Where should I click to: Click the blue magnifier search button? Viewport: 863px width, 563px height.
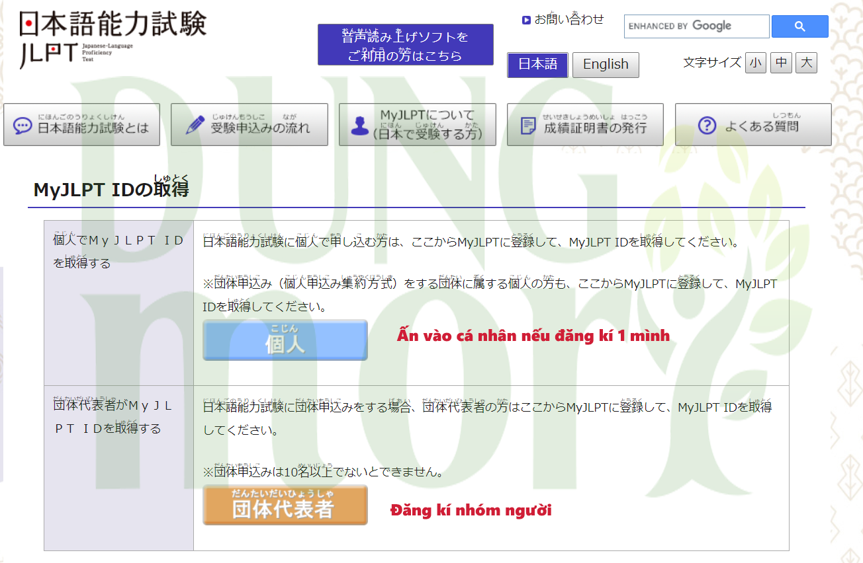[799, 26]
